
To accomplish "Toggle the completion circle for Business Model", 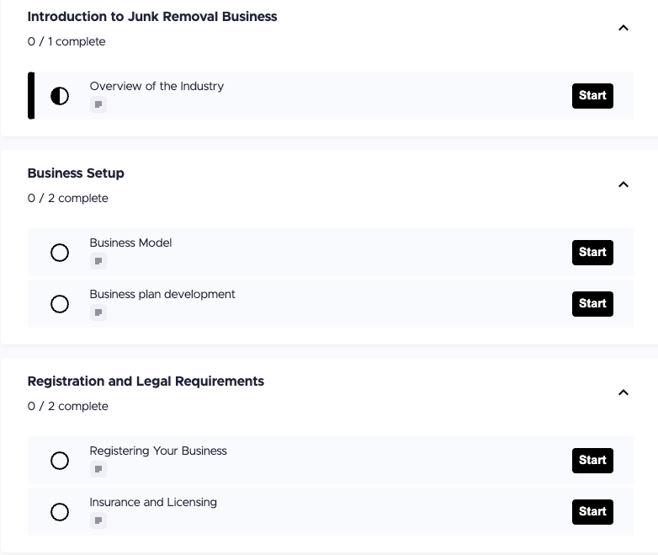I will pos(60,253).
